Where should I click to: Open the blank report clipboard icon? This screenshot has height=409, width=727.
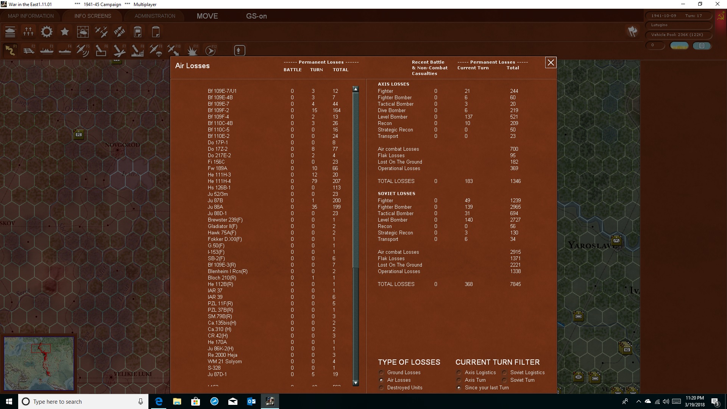pos(156,32)
